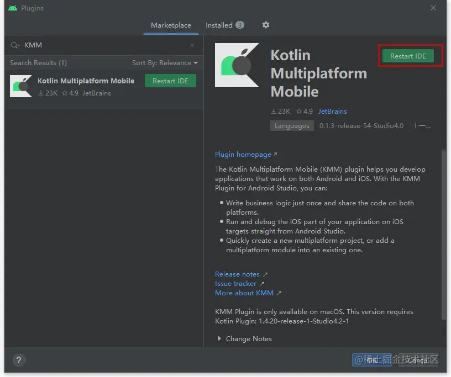The width and height of the screenshot is (451, 377).
Task: Close the Plugins dialog
Action: coord(433,8)
